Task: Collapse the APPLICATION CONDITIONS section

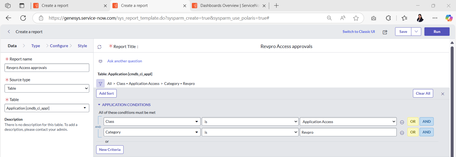Action: point(99,105)
